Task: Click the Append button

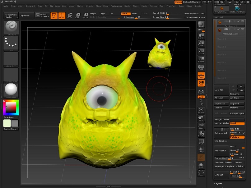Action: point(237,103)
